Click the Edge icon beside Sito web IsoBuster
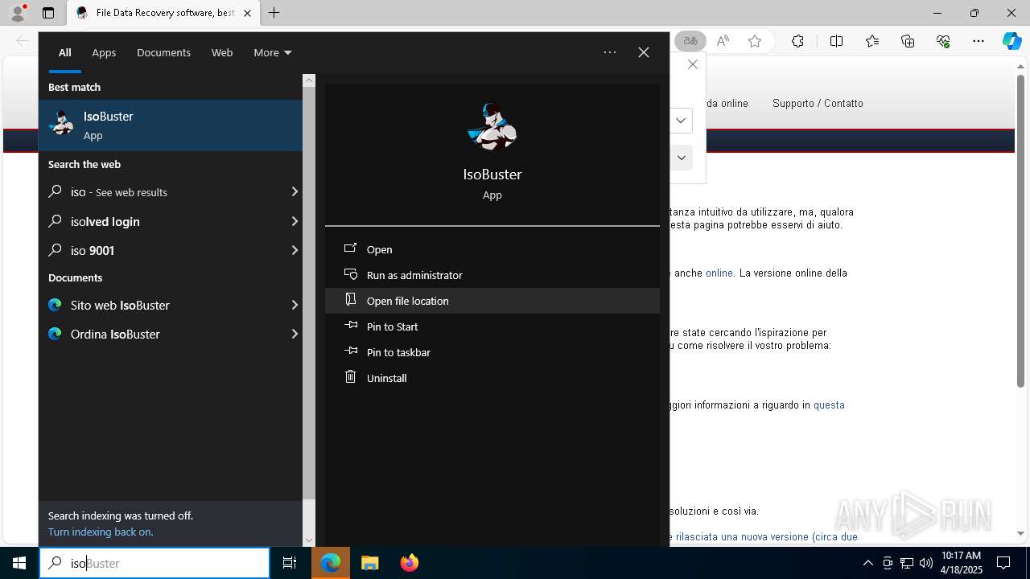Viewport: 1030px width, 579px height. (x=55, y=305)
